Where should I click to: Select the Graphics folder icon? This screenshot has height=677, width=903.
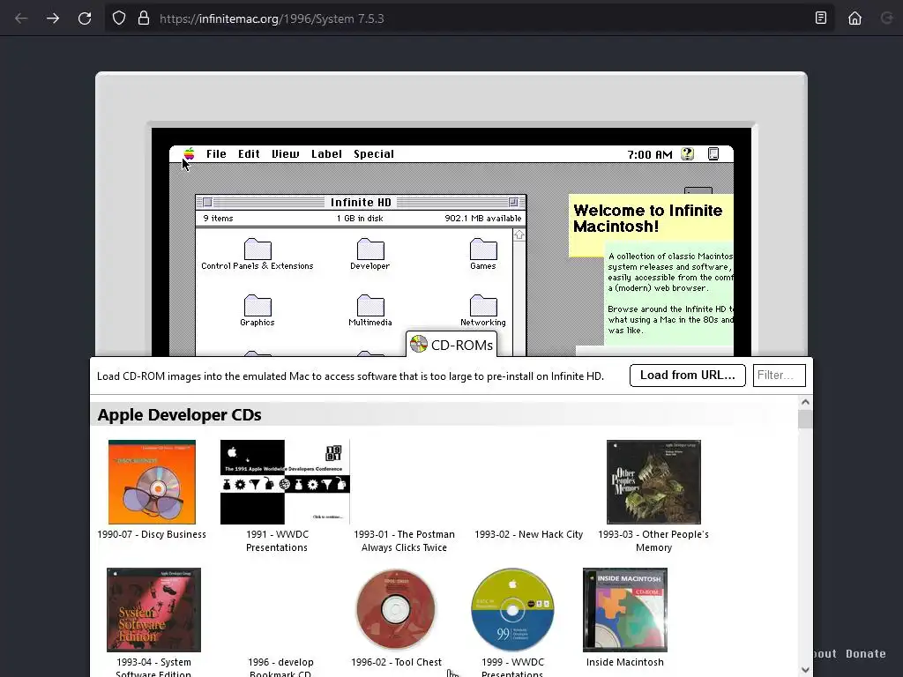(257, 305)
